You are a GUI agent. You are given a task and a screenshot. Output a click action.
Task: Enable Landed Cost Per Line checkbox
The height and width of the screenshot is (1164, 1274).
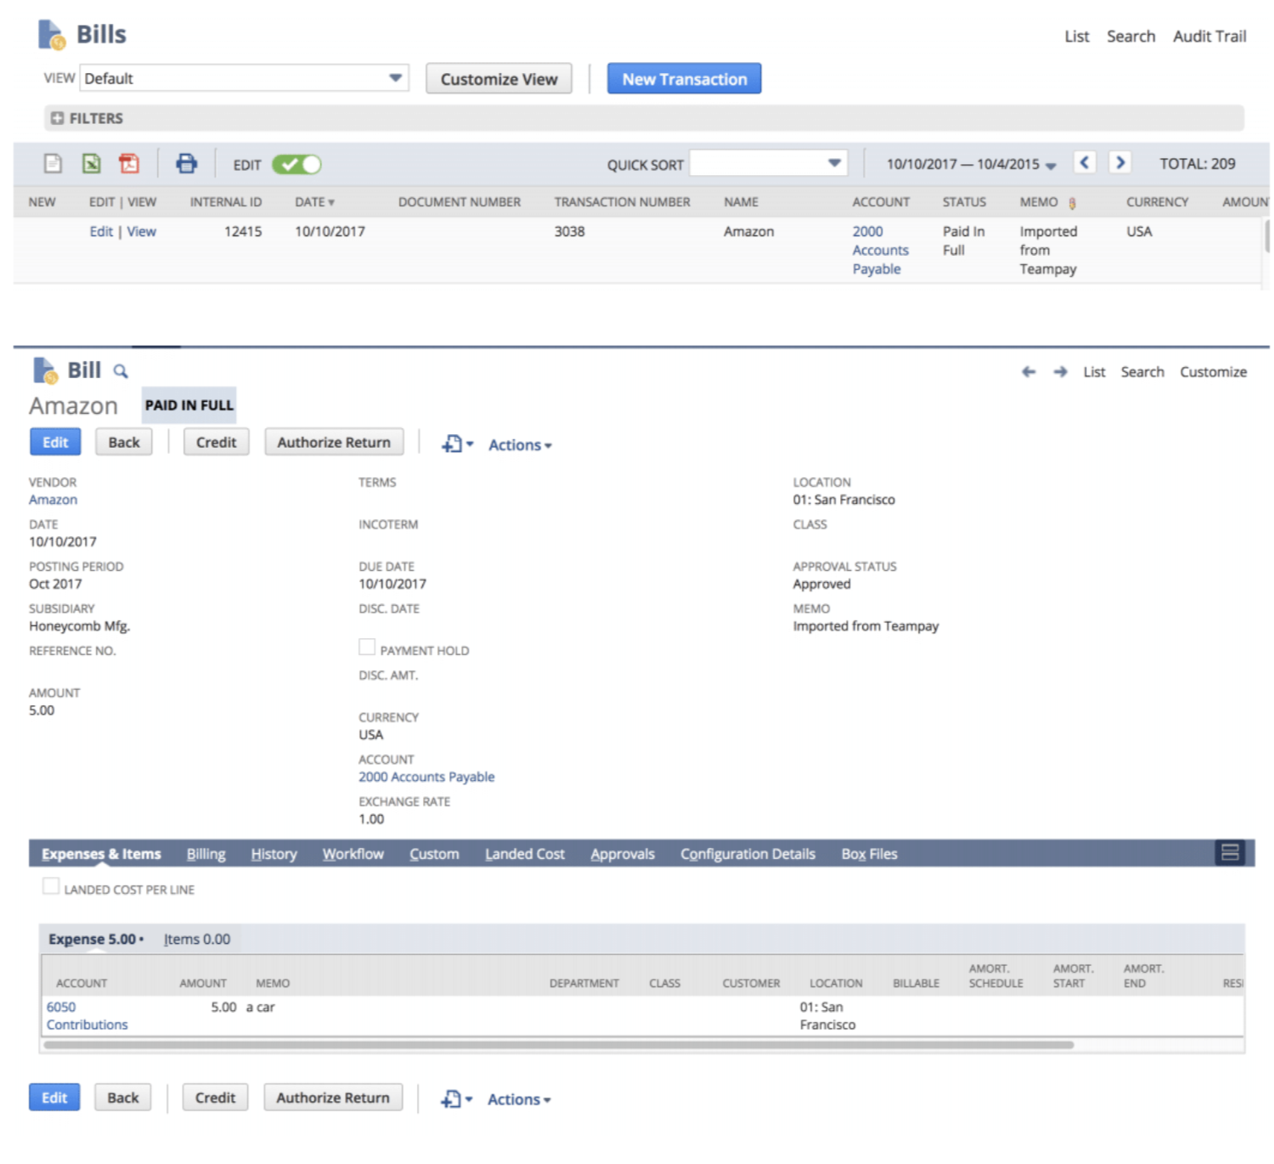coord(51,886)
